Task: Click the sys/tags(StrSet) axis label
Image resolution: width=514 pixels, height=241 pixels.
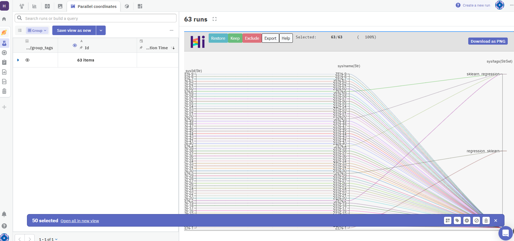Action: point(500,61)
